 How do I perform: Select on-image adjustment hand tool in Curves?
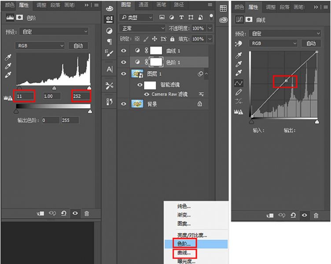(238, 44)
